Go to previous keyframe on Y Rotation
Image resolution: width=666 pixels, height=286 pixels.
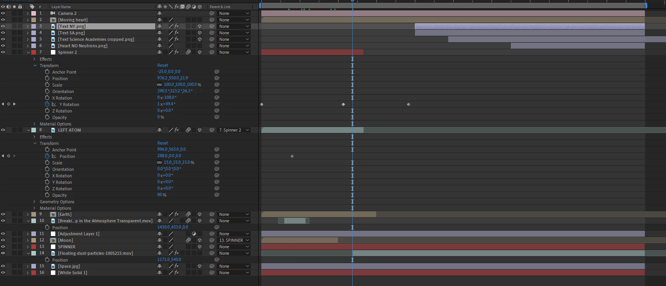click(3, 104)
